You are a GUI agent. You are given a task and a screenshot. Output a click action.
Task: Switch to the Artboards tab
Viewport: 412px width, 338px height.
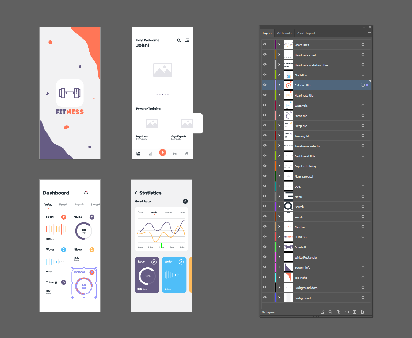point(284,33)
